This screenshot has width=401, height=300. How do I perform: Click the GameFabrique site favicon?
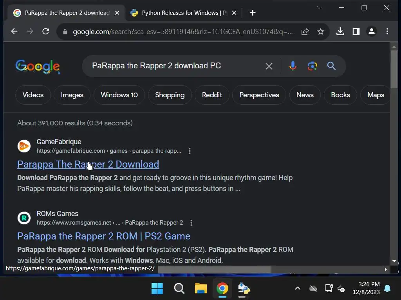24,146
